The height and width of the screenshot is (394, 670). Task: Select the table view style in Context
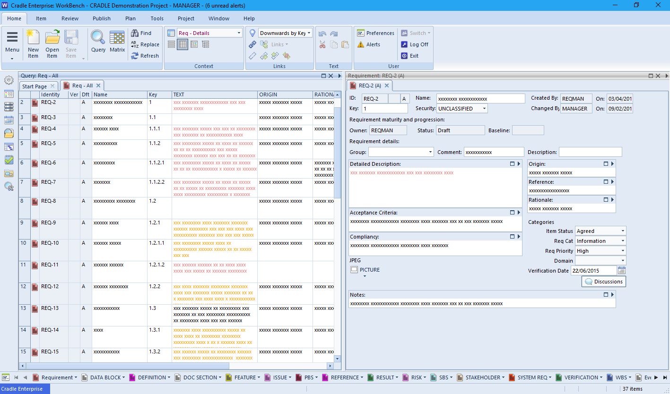click(183, 44)
